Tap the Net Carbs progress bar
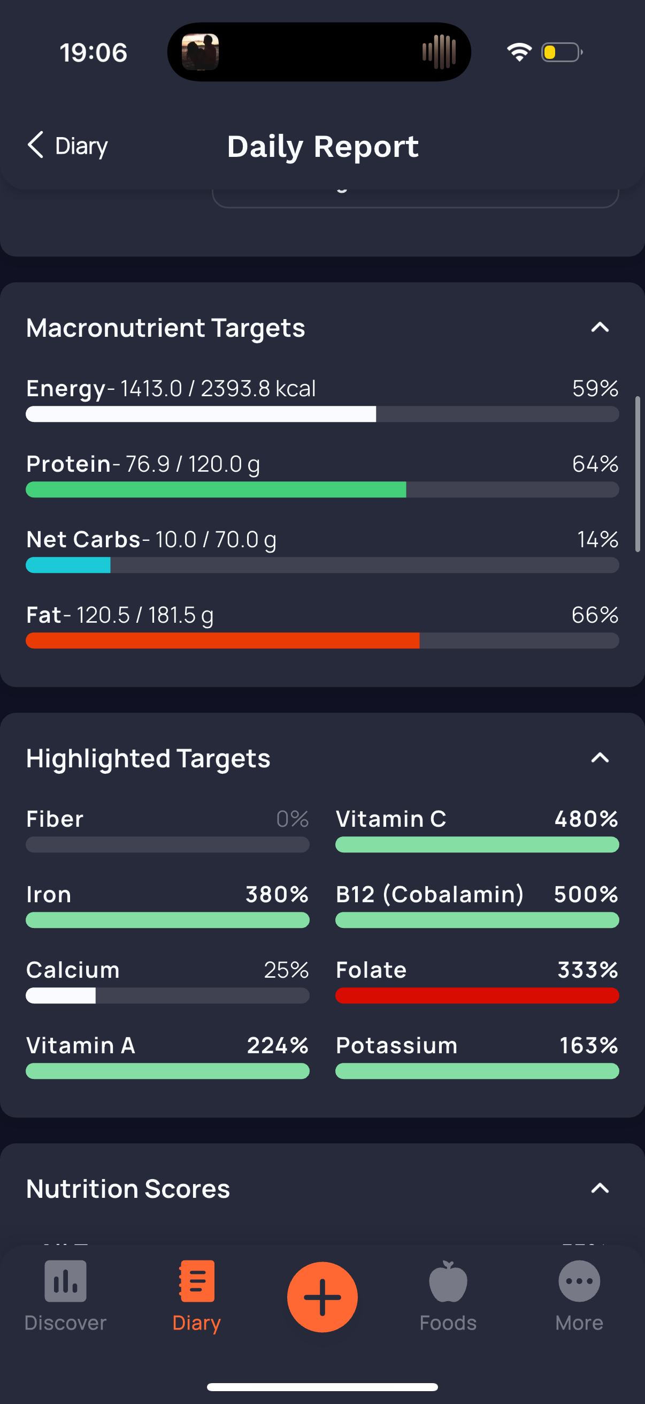Viewport: 645px width, 1404px height. [322, 564]
